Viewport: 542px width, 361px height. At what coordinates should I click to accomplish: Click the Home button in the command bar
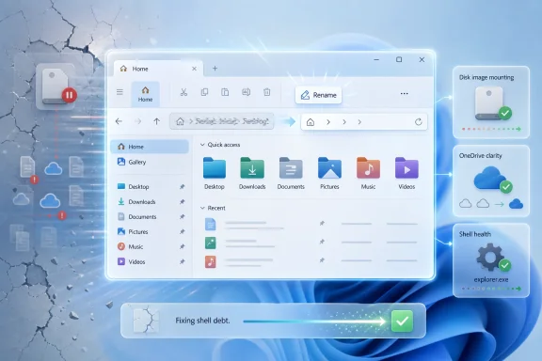coord(145,94)
